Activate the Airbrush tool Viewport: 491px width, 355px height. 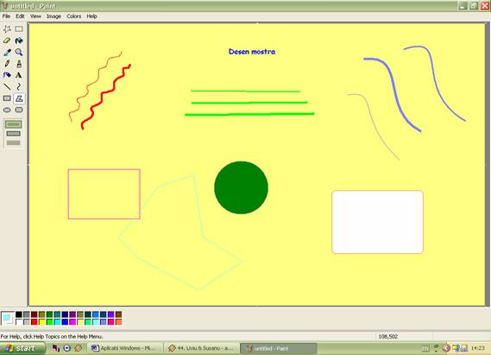click(7, 75)
